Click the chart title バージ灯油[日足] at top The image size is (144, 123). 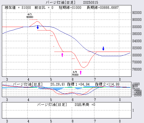61,2
